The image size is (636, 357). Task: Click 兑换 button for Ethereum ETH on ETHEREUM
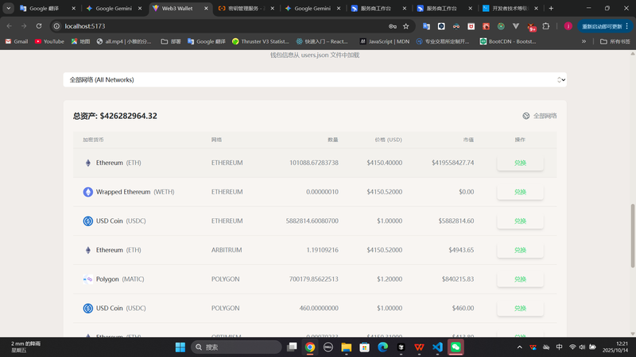click(520, 163)
